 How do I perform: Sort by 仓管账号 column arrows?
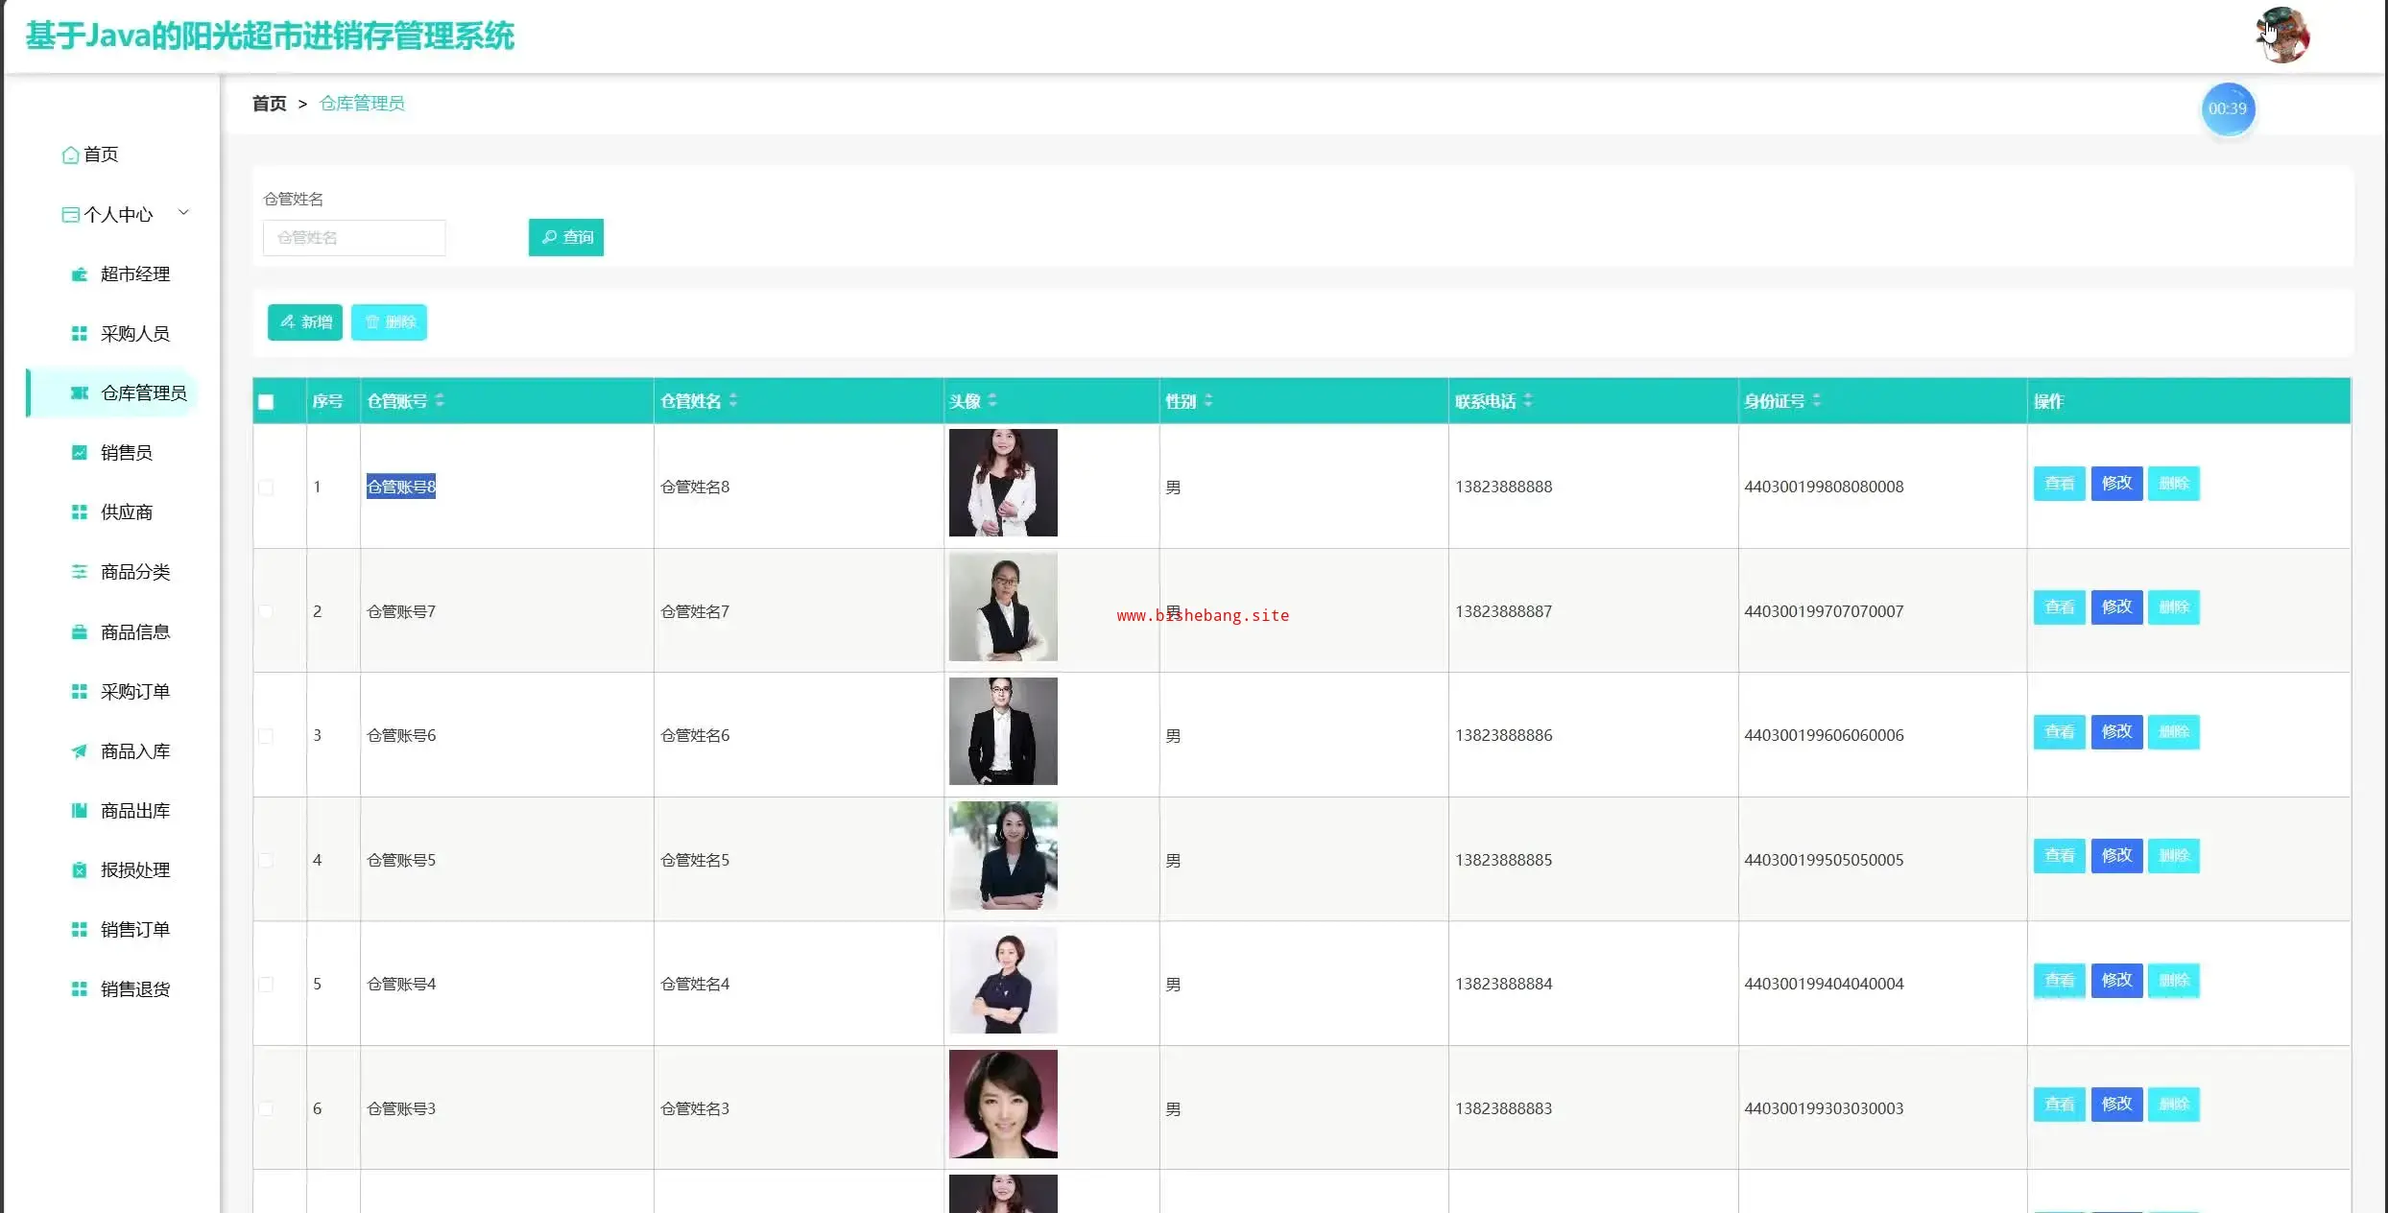pyautogui.click(x=440, y=400)
